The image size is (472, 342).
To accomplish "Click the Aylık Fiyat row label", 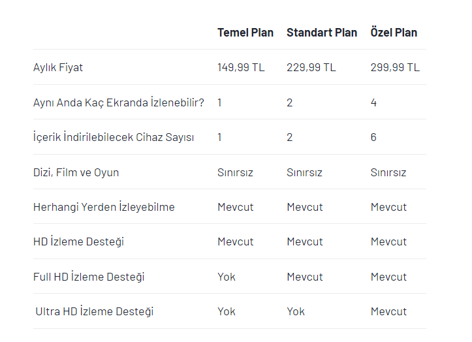I will coord(58,67).
